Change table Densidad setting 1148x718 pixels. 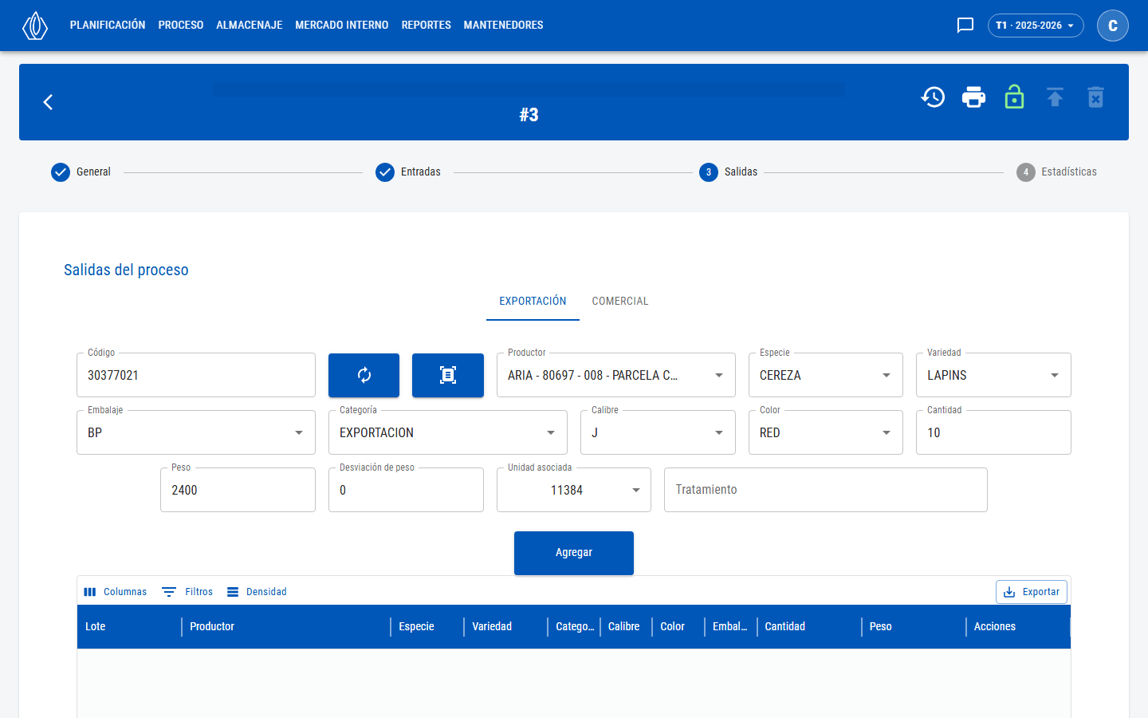click(x=257, y=592)
